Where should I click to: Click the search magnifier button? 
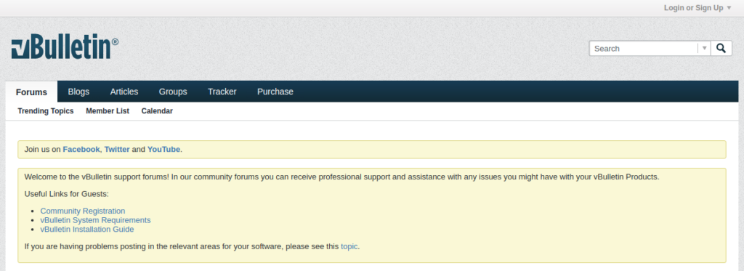(721, 49)
